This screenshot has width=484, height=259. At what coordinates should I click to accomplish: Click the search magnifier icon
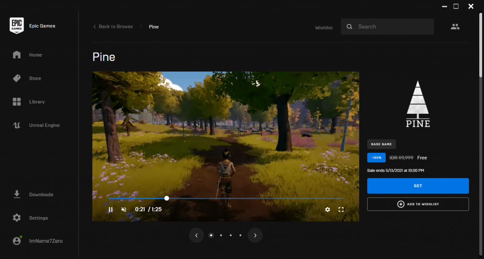349,27
